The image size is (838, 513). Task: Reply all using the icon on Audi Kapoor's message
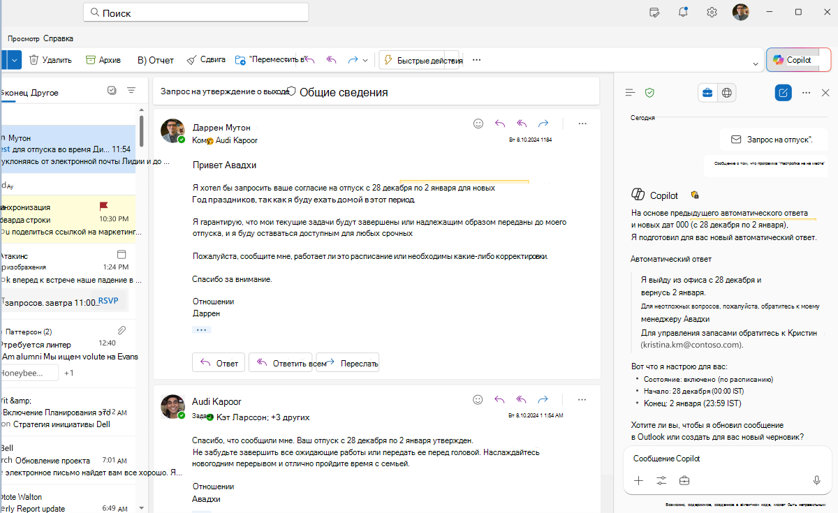(522, 400)
